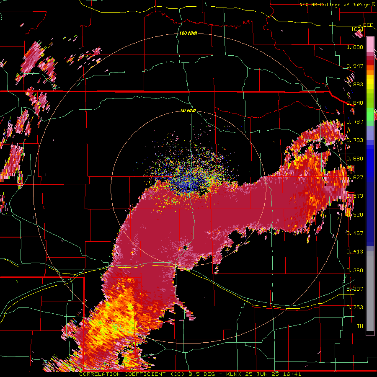Image resolution: width=377 pixels, height=377 pixels.
Task: Click the gray low-value color bar segment
Action: click(x=370, y=291)
